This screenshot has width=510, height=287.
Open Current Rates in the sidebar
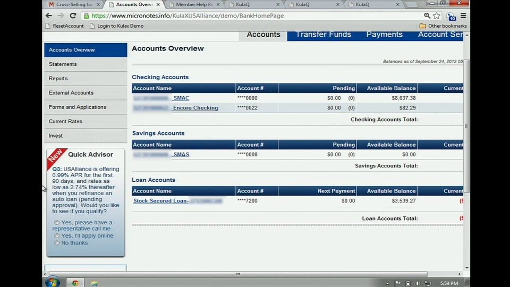(x=86, y=121)
